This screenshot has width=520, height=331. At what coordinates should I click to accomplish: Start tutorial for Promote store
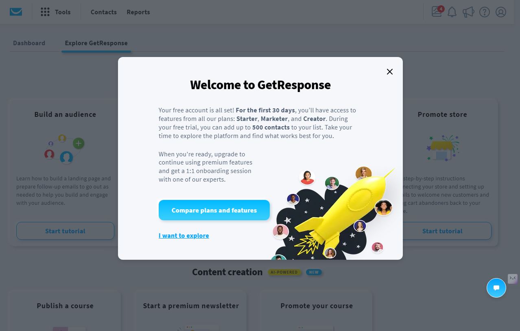442,231
